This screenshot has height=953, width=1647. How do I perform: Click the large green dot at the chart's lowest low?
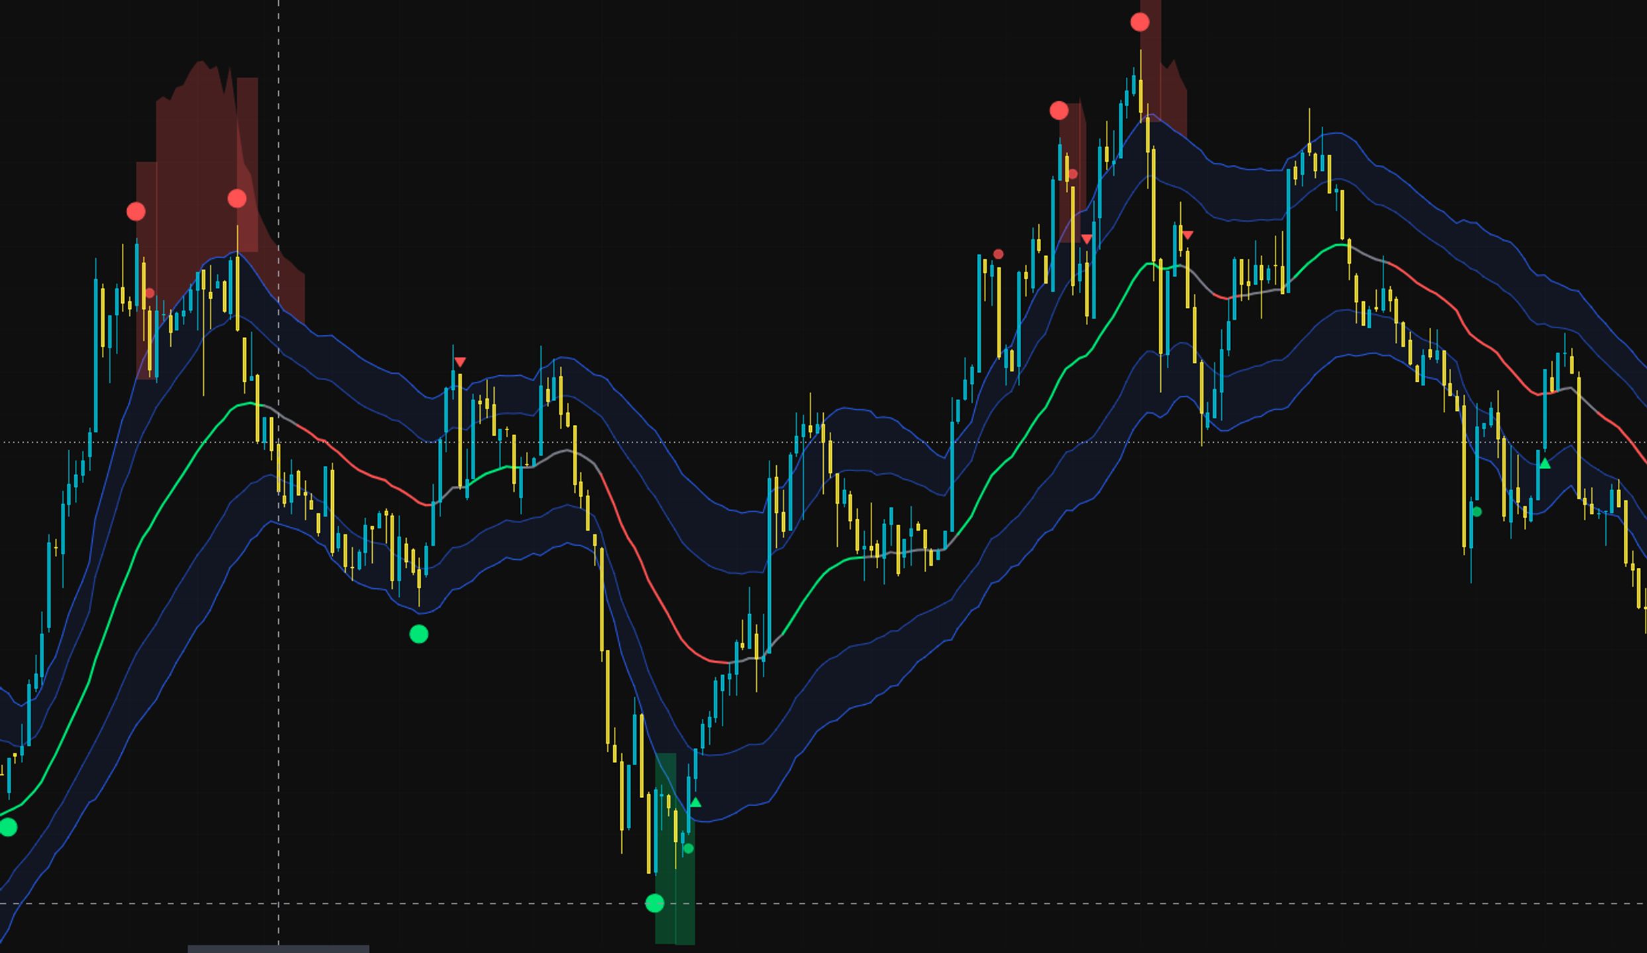tap(654, 903)
